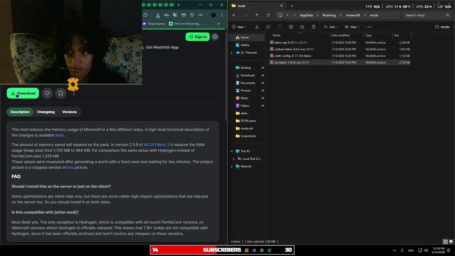Screen dimensions: 455x256
Task: Go up one folder in File Explorer
Action: tap(257, 15)
